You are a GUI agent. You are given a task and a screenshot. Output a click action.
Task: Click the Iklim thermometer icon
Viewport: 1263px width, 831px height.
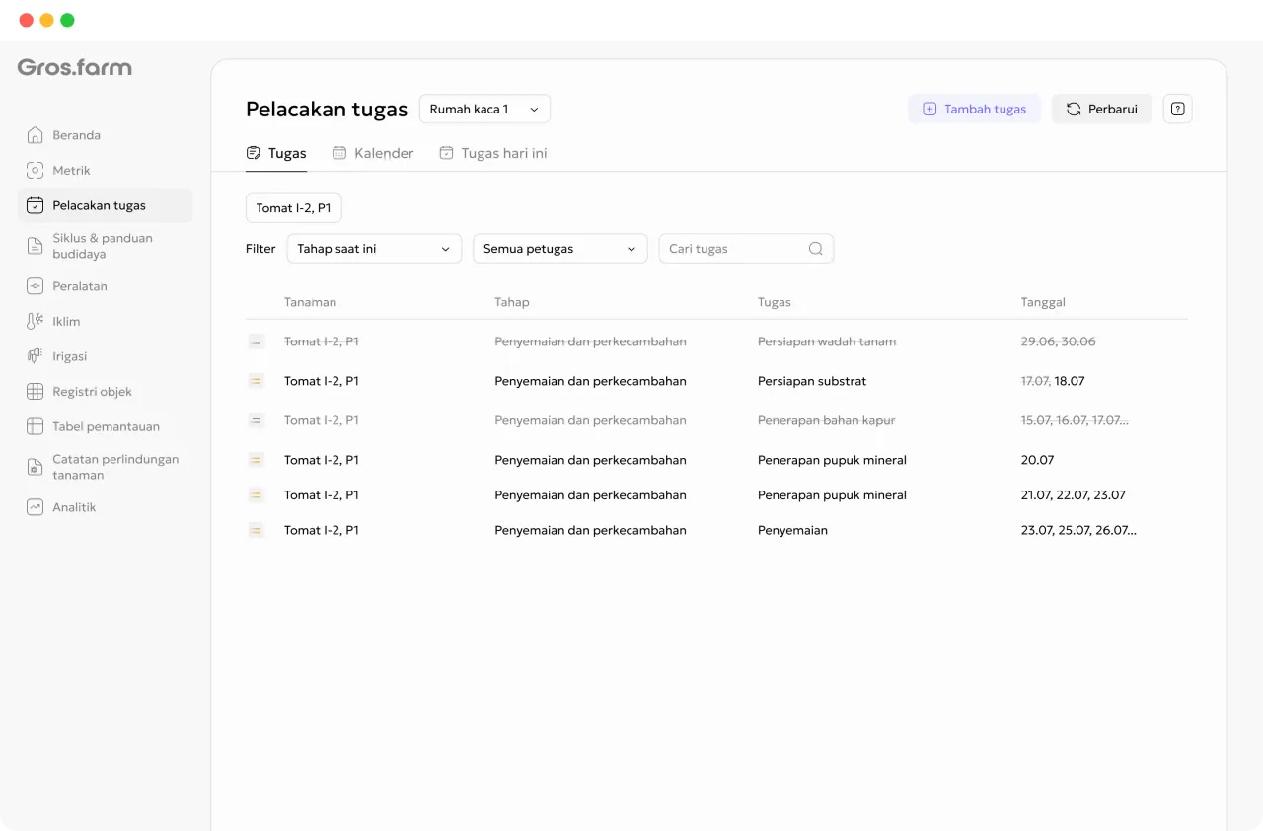pos(35,322)
